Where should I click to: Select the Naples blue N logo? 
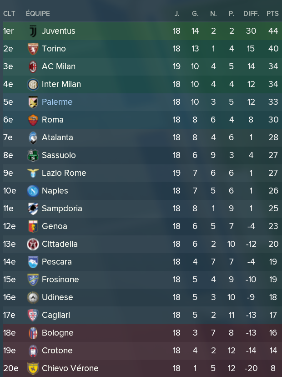pos(33,191)
